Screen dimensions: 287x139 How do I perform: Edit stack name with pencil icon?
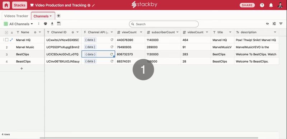coord(93,5)
